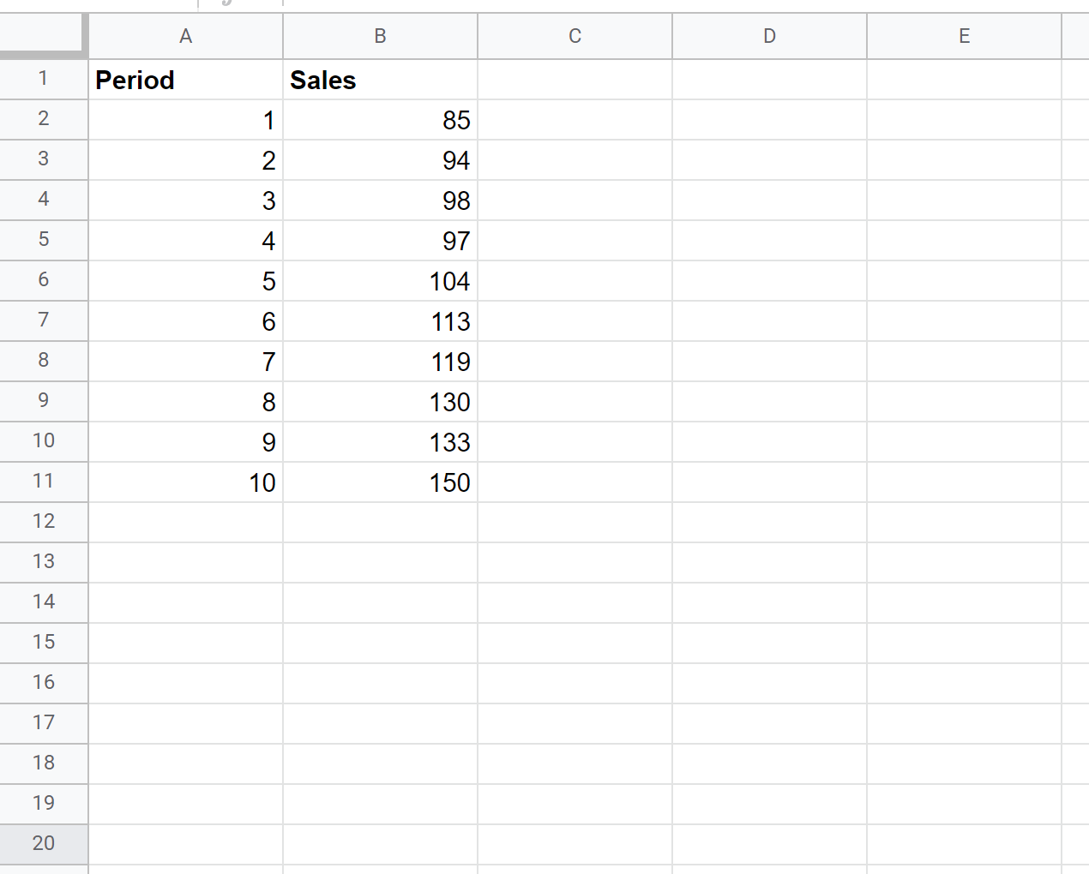Click the select-all corner box
This screenshot has width=1089, height=874.
[43, 36]
